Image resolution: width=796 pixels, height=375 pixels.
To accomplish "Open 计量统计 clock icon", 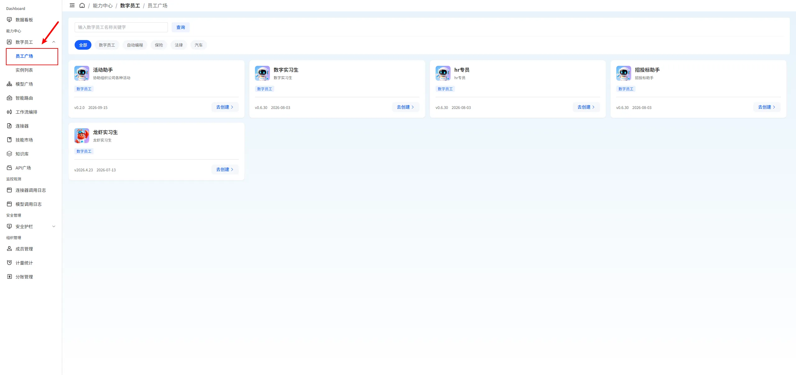I will [x=9, y=263].
